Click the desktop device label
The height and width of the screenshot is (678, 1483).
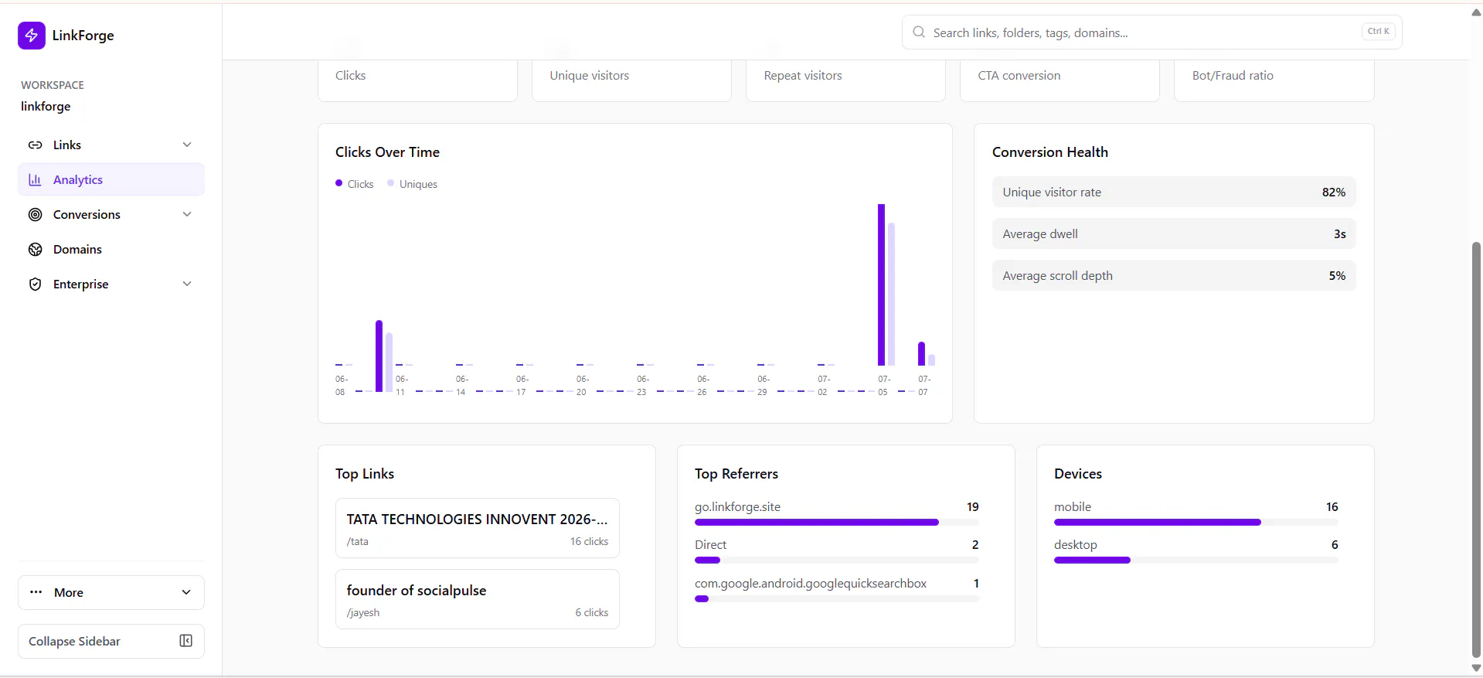[x=1076, y=545]
